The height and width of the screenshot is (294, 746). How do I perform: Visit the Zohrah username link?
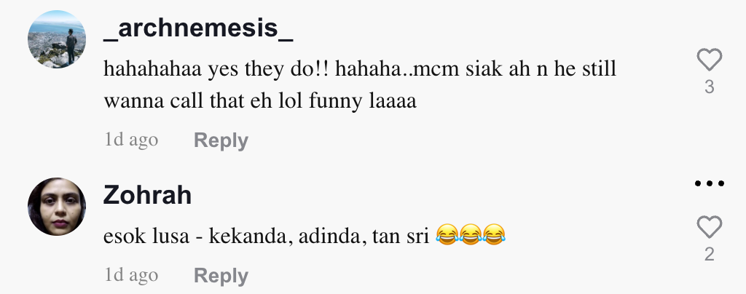[147, 195]
